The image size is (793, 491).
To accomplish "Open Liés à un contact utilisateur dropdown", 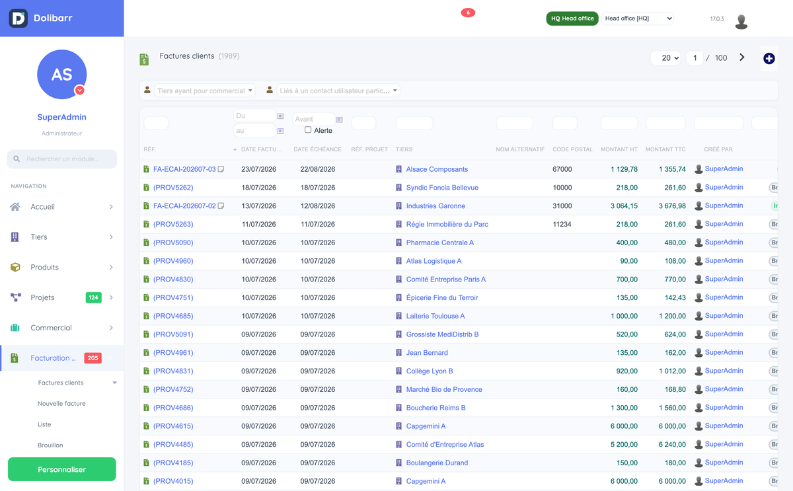I will click(338, 91).
